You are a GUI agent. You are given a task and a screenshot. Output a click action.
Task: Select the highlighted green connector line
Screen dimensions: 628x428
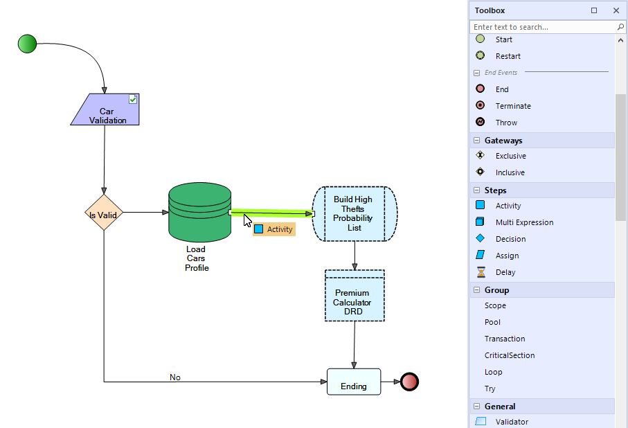coord(271,213)
